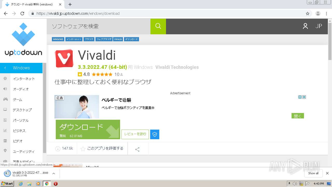This screenshot has height=187, width=332.
Task: Expand the vivaldi download item options chevron
Action: (54, 173)
